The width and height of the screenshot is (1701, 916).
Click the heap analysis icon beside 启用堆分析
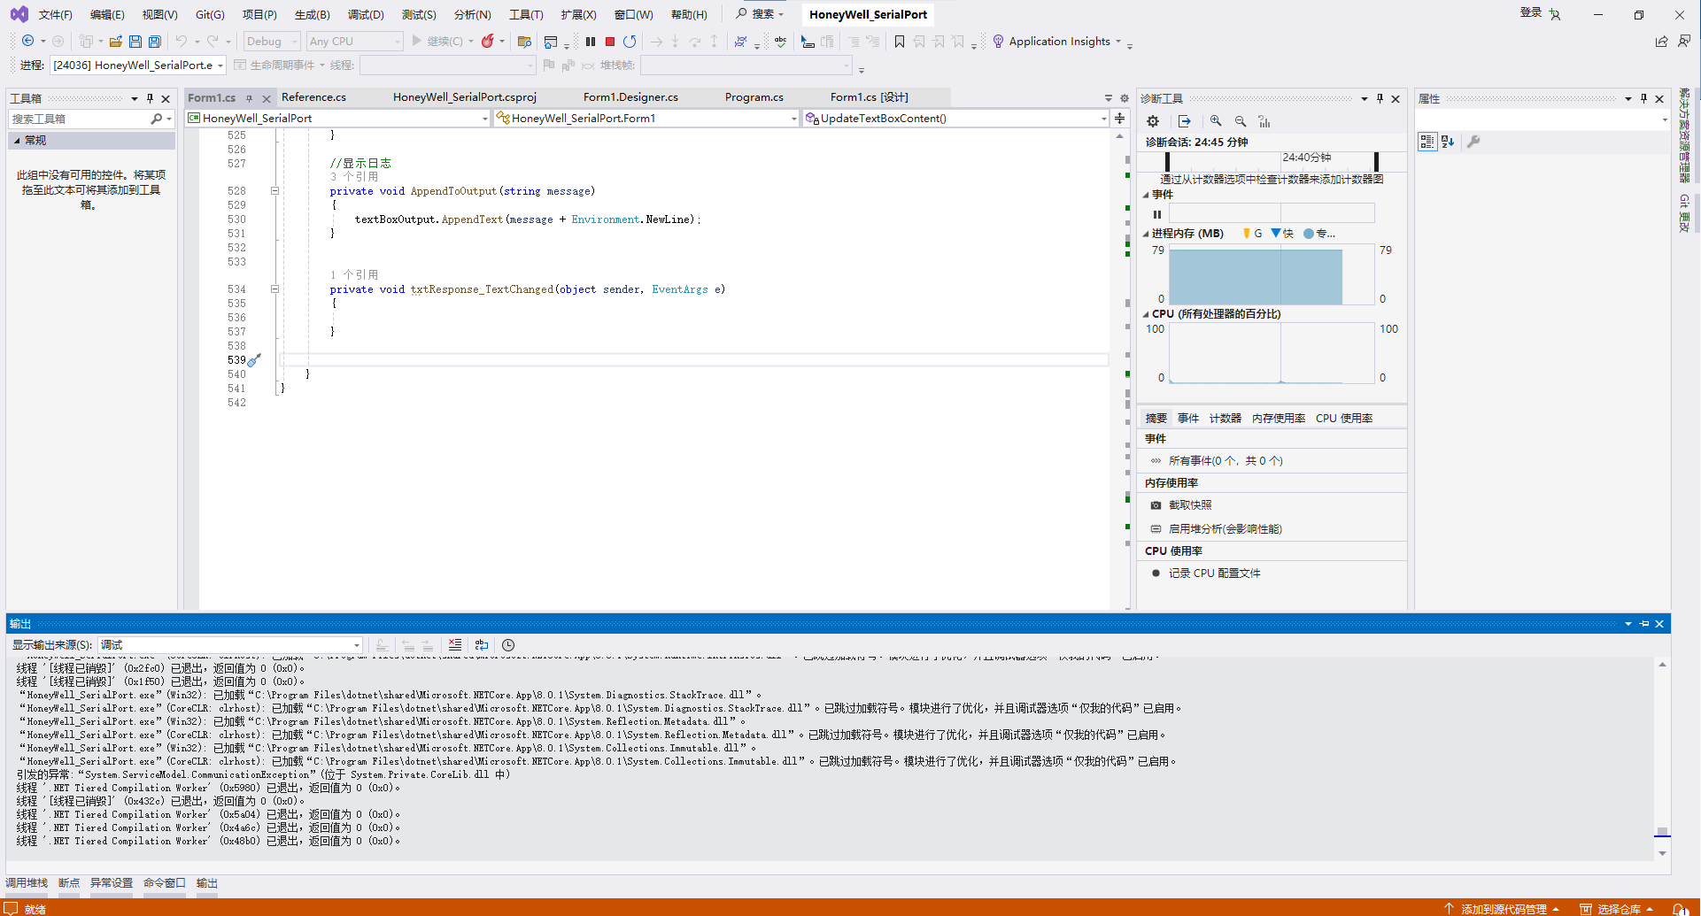point(1156,529)
